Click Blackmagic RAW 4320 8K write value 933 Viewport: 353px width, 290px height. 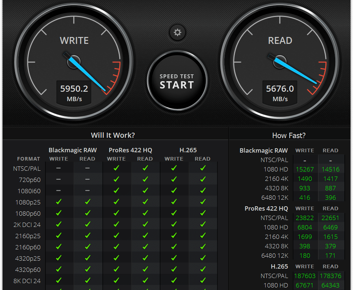tap(304, 188)
